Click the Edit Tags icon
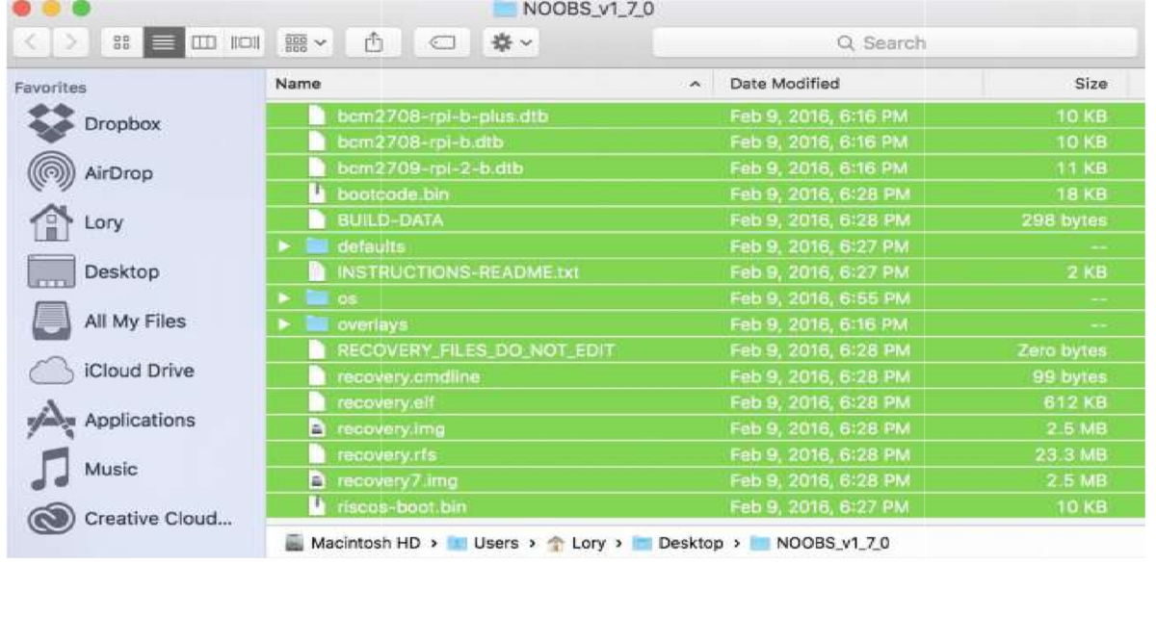The image size is (1156, 643). click(x=441, y=43)
